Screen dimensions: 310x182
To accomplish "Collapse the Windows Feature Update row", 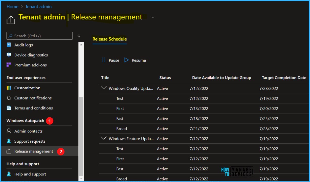I will (104, 138).
